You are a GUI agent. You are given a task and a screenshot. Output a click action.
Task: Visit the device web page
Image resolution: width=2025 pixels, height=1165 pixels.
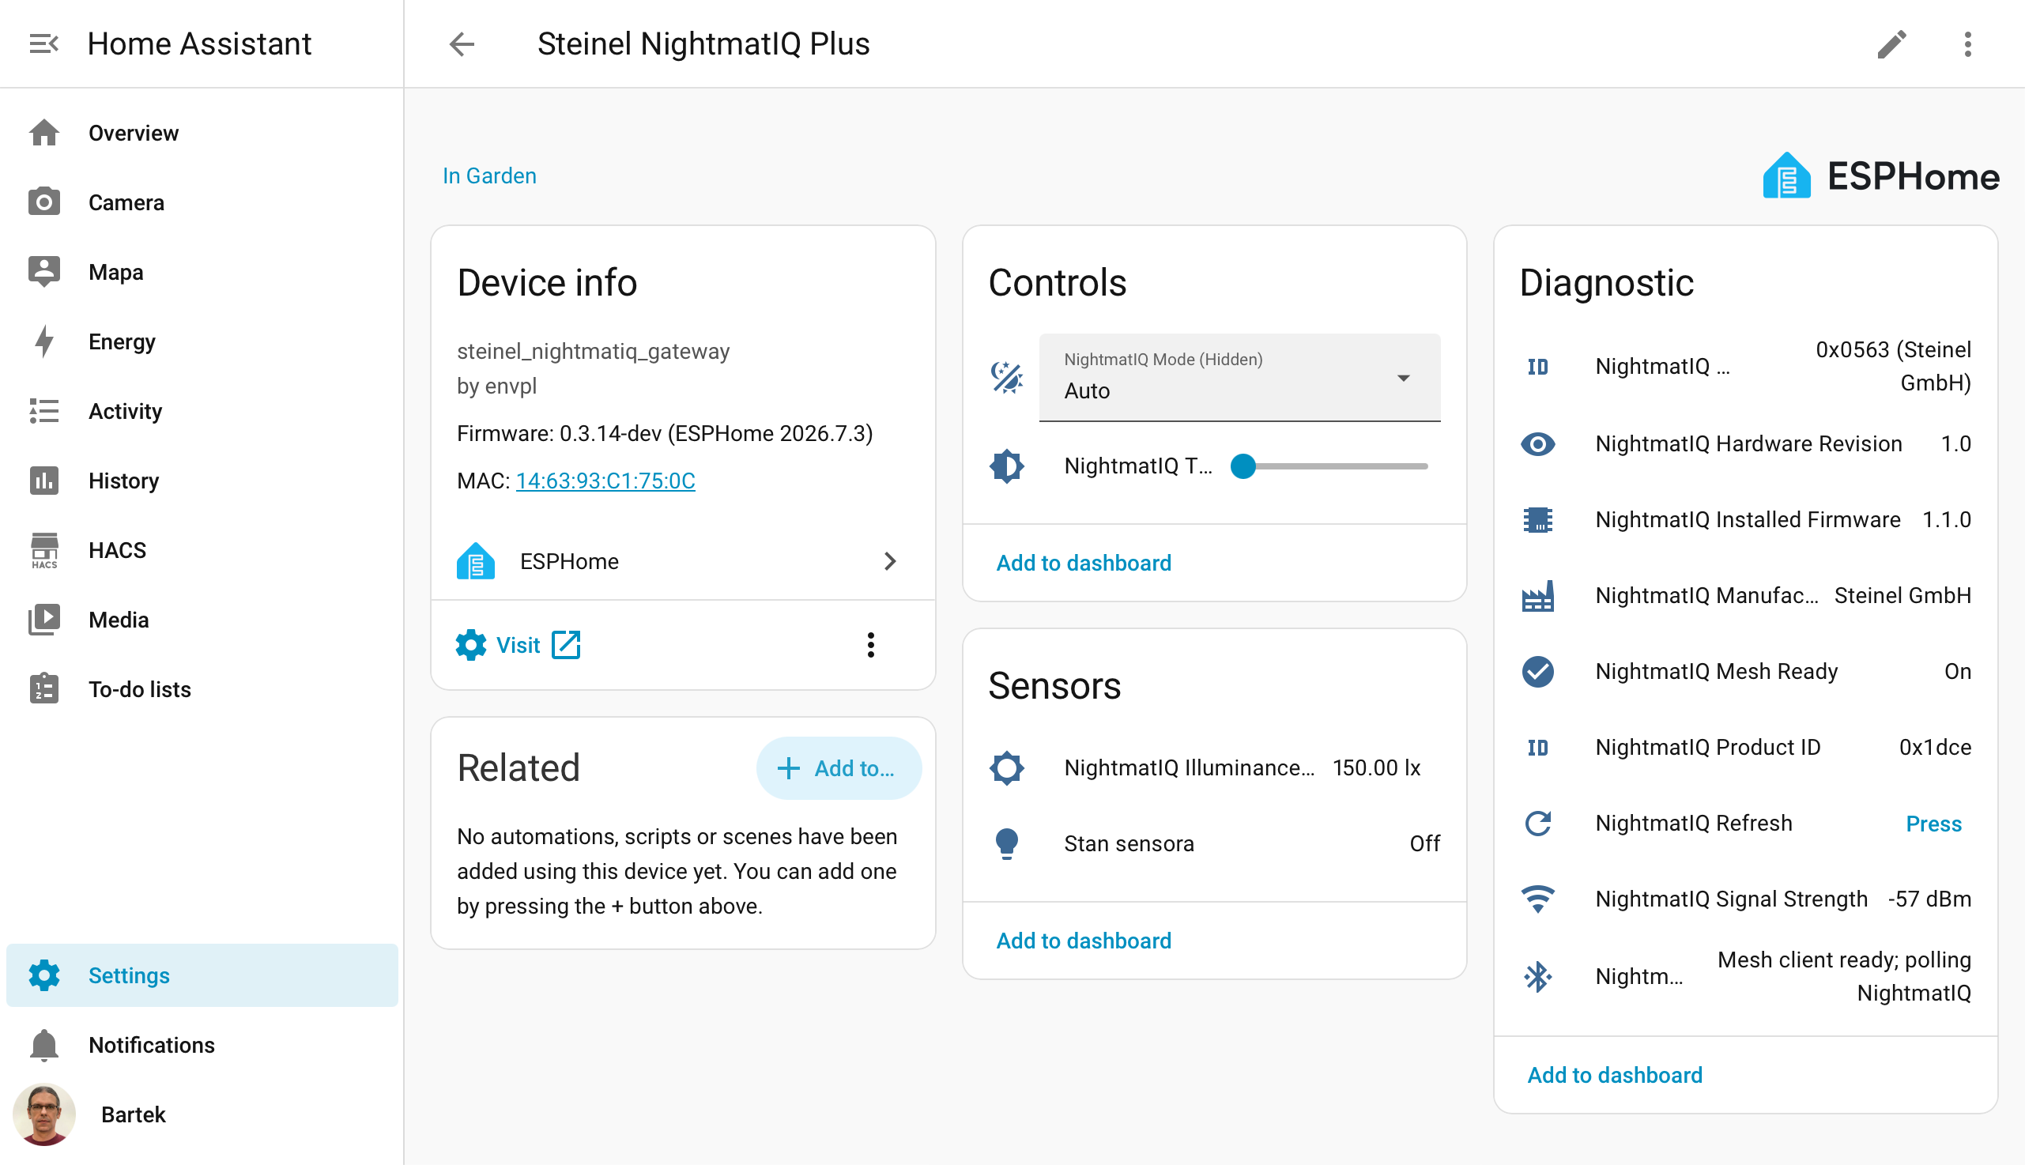coord(519,645)
